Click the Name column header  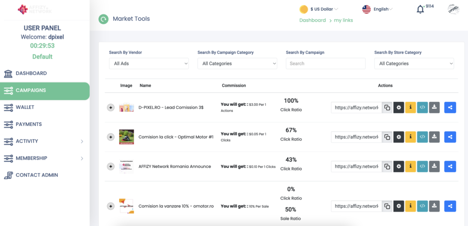click(145, 85)
